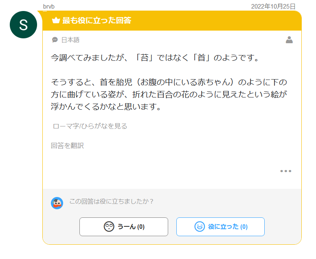
Task: Vote うーん (0) on this answer
Action: (x=124, y=227)
